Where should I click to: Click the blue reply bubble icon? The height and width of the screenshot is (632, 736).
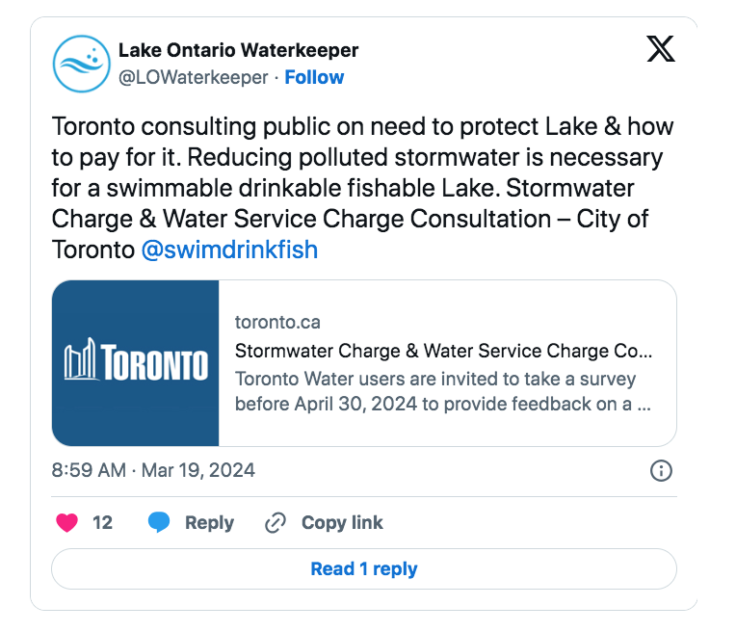tap(159, 522)
